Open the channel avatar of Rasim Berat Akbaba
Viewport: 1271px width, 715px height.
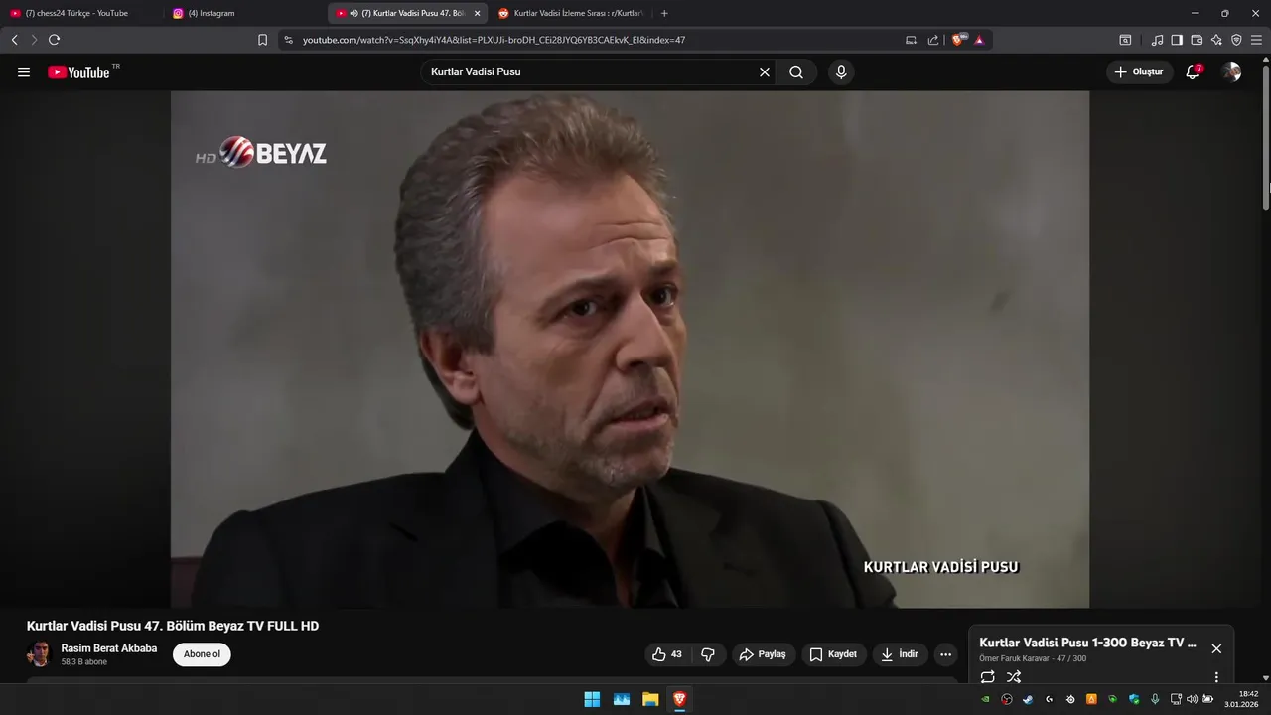(39, 654)
